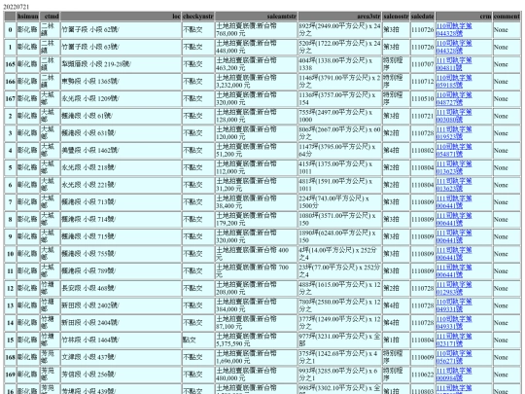The height and width of the screenshot is (394, 525).
Task: Open the crm link in row 12
Action: [454, 288]
